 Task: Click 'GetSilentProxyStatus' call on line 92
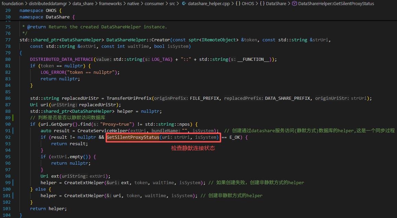(x=133, y=137)
